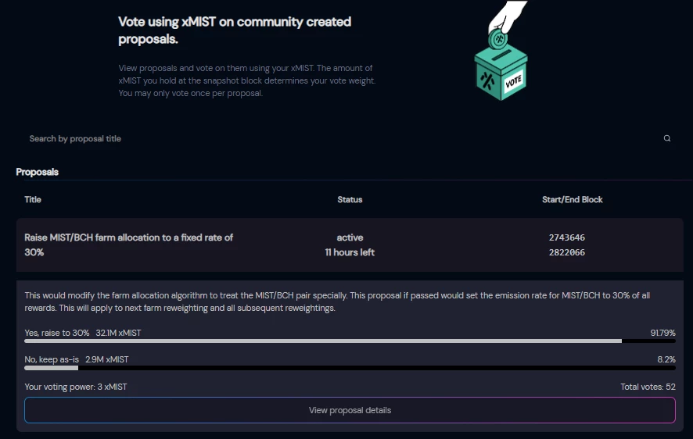Click the 91.79% yes percentage label
Image resolution: width=693 pixels, height=439 pixels.
[x=662, y=333]
